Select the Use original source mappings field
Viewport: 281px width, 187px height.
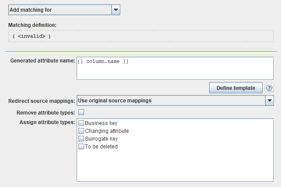[171, 101]
